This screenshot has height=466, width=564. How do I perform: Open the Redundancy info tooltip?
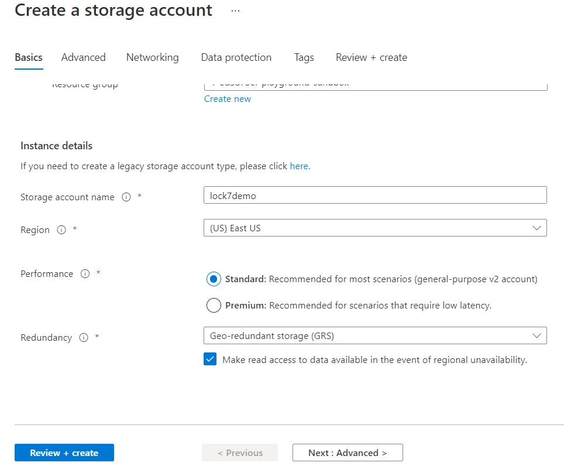click(x=83, y=338)
